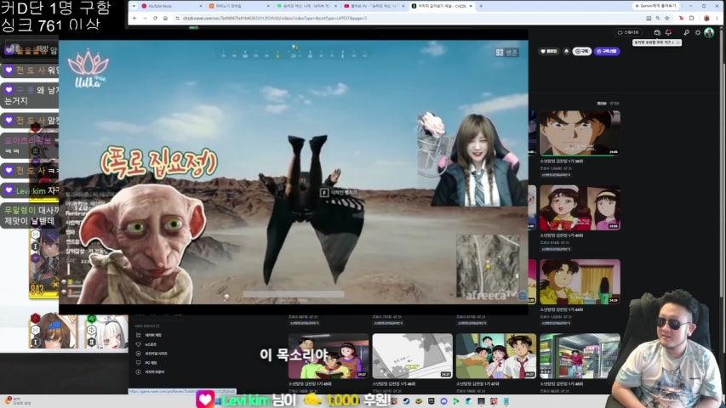Open the Chzzk settings gear icon

(x=698, y=32)
